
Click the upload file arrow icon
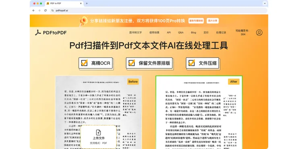(98, 132)
